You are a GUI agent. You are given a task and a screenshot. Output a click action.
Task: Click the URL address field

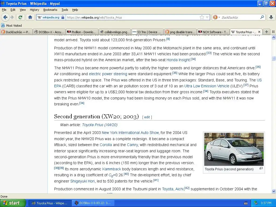coord(133,18)
